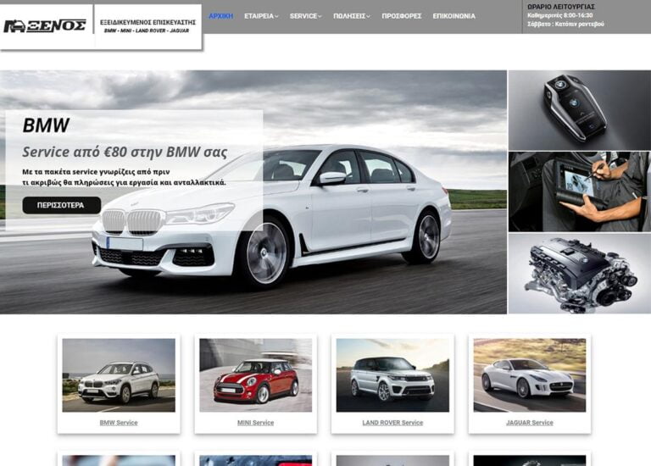Click the Xenos car logo

pos(46,25)
